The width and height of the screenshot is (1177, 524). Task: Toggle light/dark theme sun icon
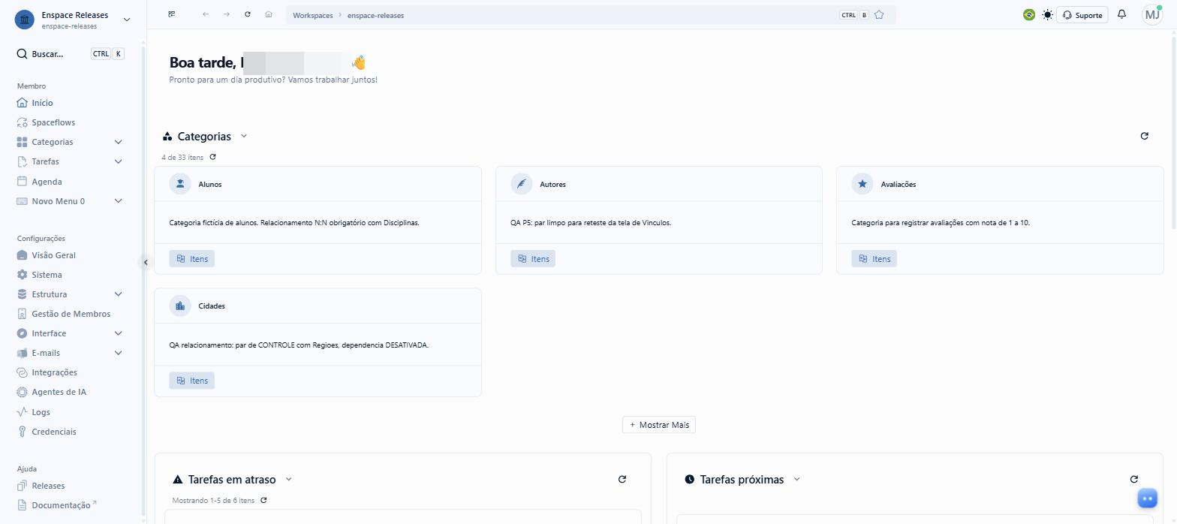point(1047,15)
